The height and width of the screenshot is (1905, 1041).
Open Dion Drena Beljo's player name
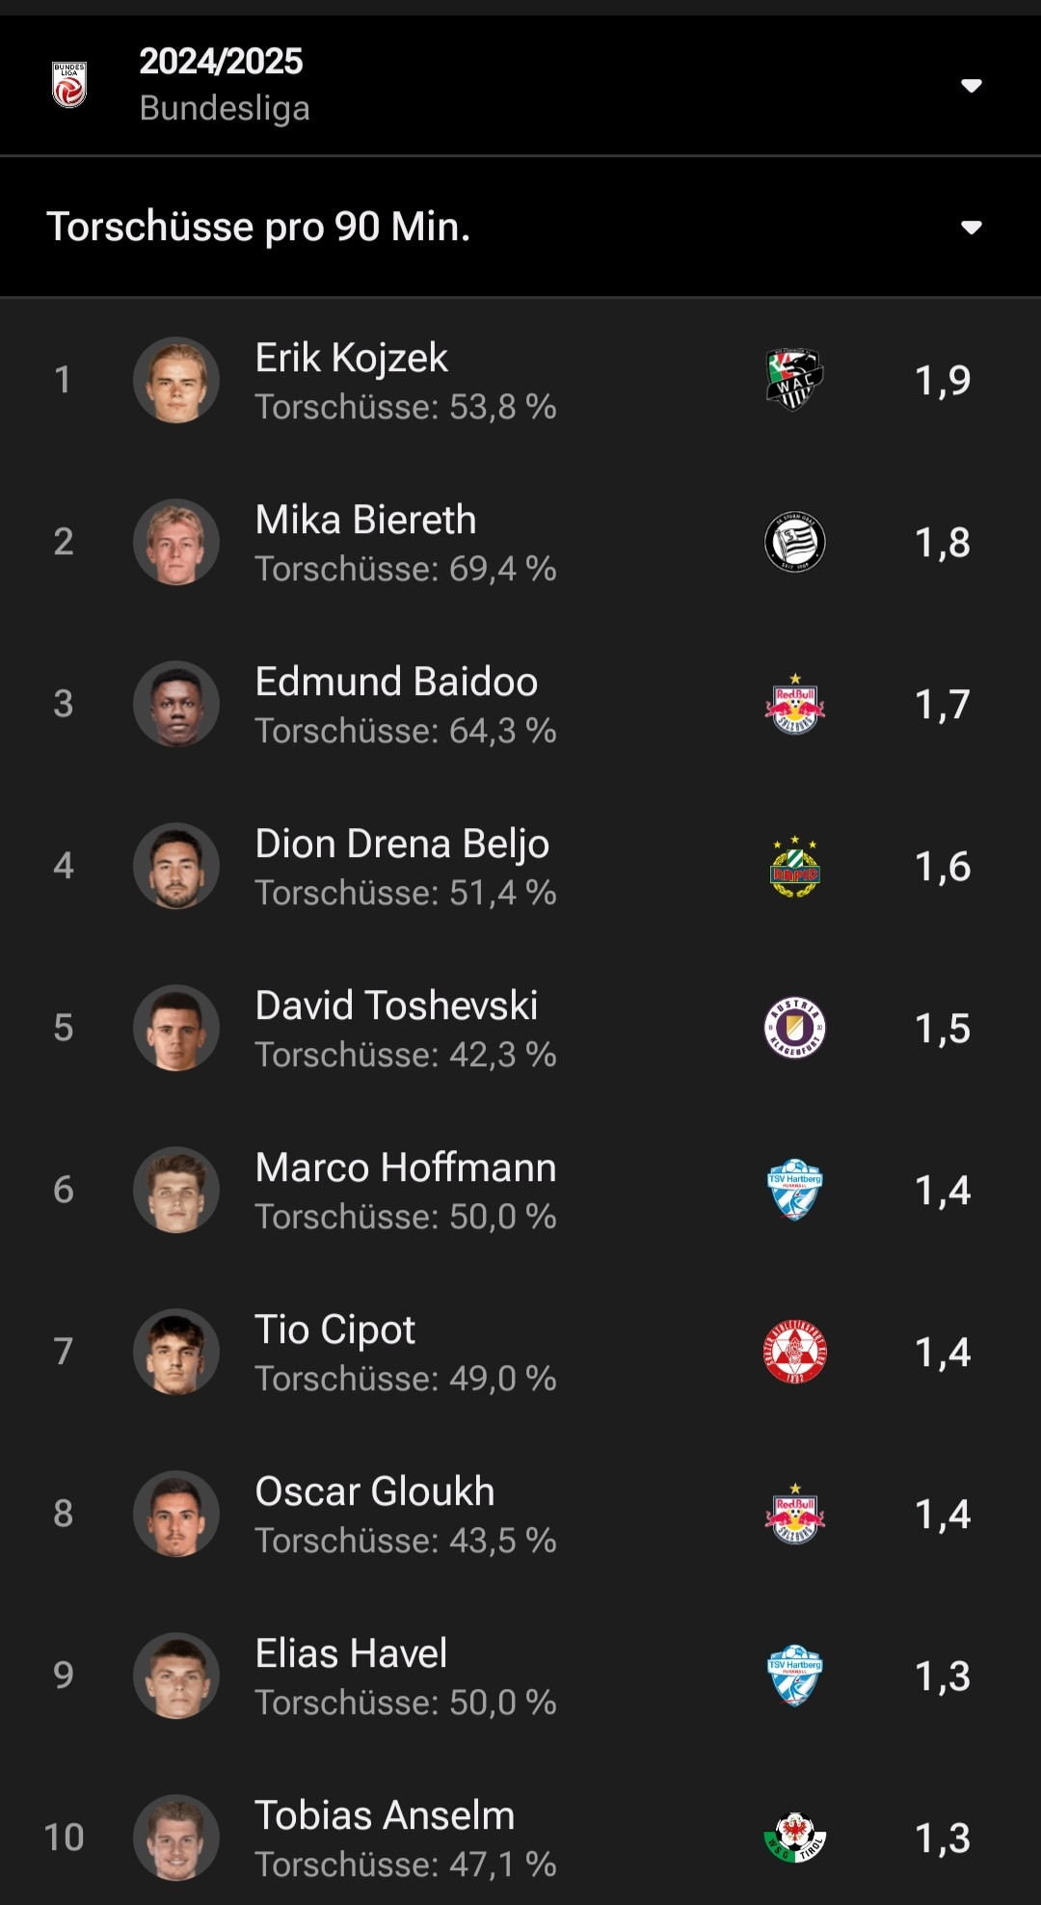(x=402, y=845)
